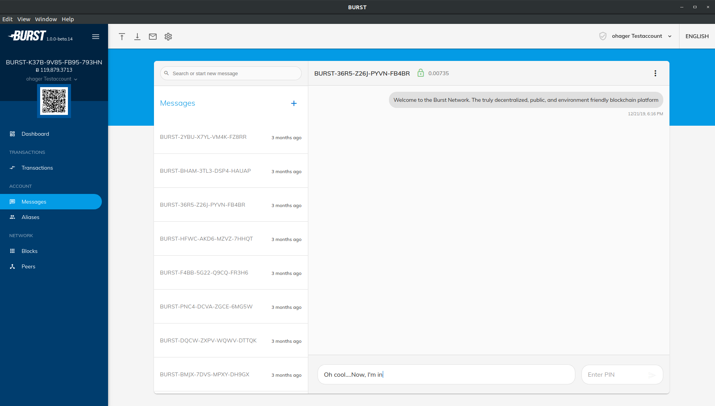Click the balance 119,879.3713
This screenshot has width=715, height=406.
click(x=54, y=70)
